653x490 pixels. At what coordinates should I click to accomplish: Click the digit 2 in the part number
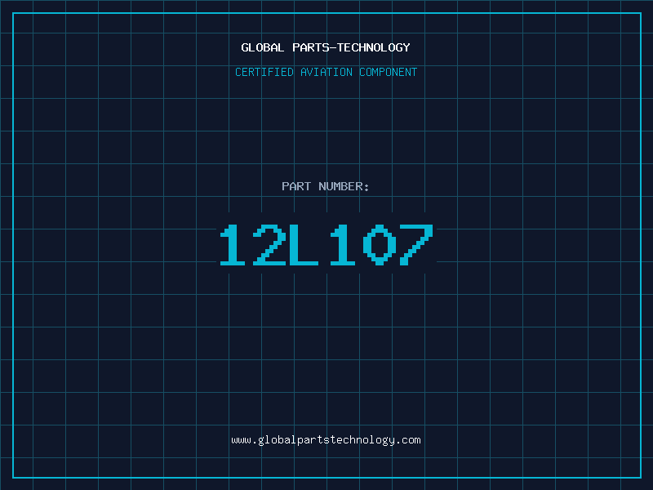coord(269,244)
